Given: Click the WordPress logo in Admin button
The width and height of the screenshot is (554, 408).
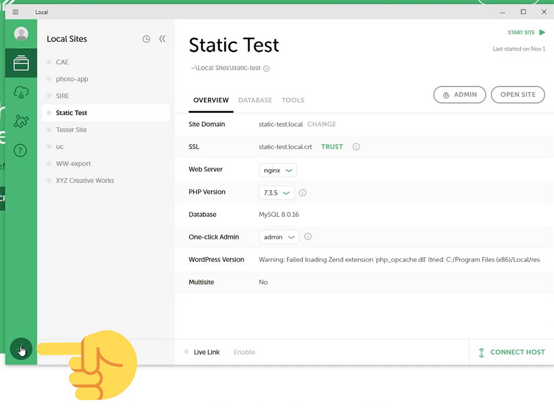Looking at the screenshot, I should pyautogui.click(x=446, y=95).
